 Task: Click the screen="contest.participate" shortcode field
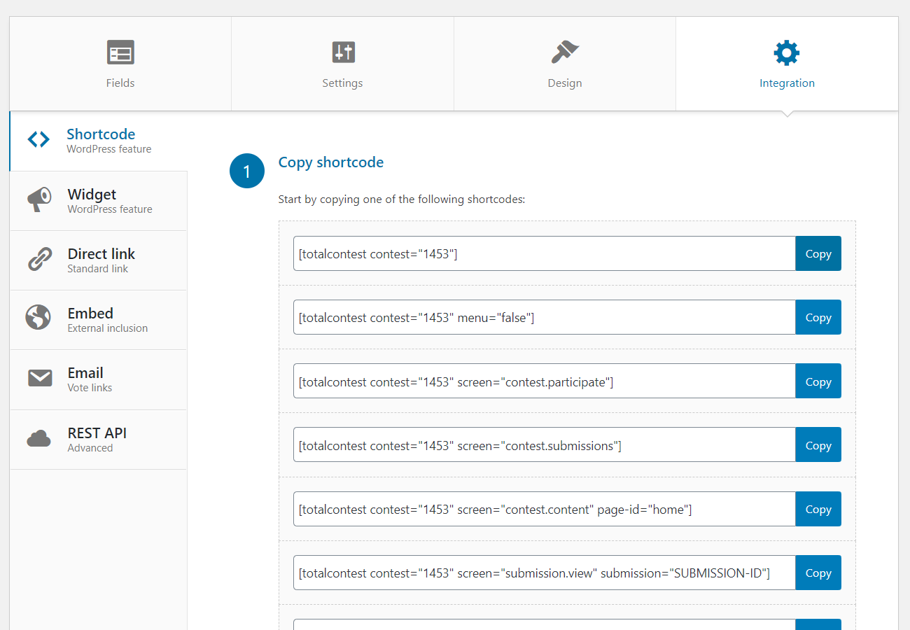tap(545, 381)
